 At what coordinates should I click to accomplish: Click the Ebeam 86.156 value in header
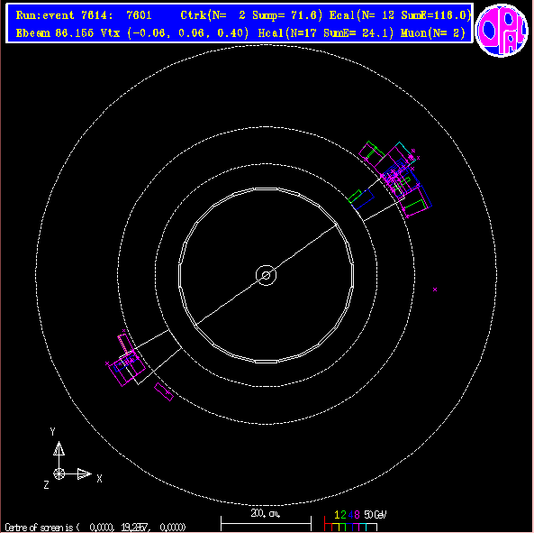tap(55, 33)
